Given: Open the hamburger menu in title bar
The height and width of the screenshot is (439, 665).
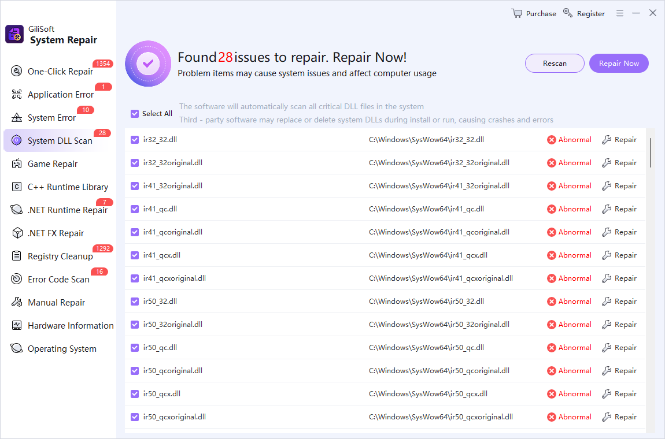Looking at the screenshot, I should click(620, 13).
